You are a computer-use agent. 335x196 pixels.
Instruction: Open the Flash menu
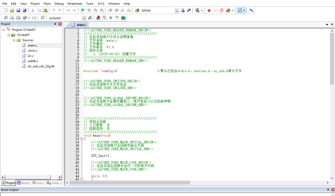point(47,4)
